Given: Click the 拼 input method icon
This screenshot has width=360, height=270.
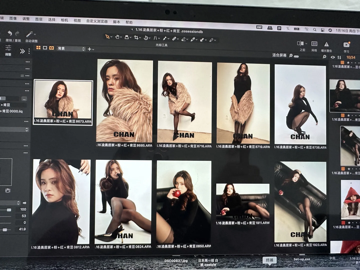Looking at the screenshot, I should [279, 28].
